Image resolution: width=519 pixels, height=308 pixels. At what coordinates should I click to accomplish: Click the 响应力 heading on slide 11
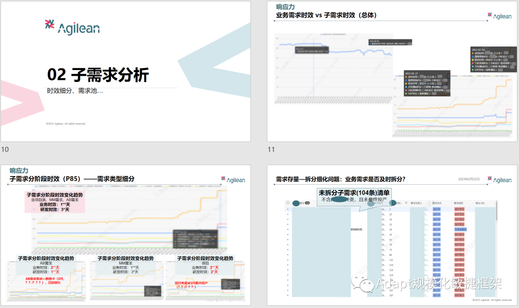pos(285,7)
